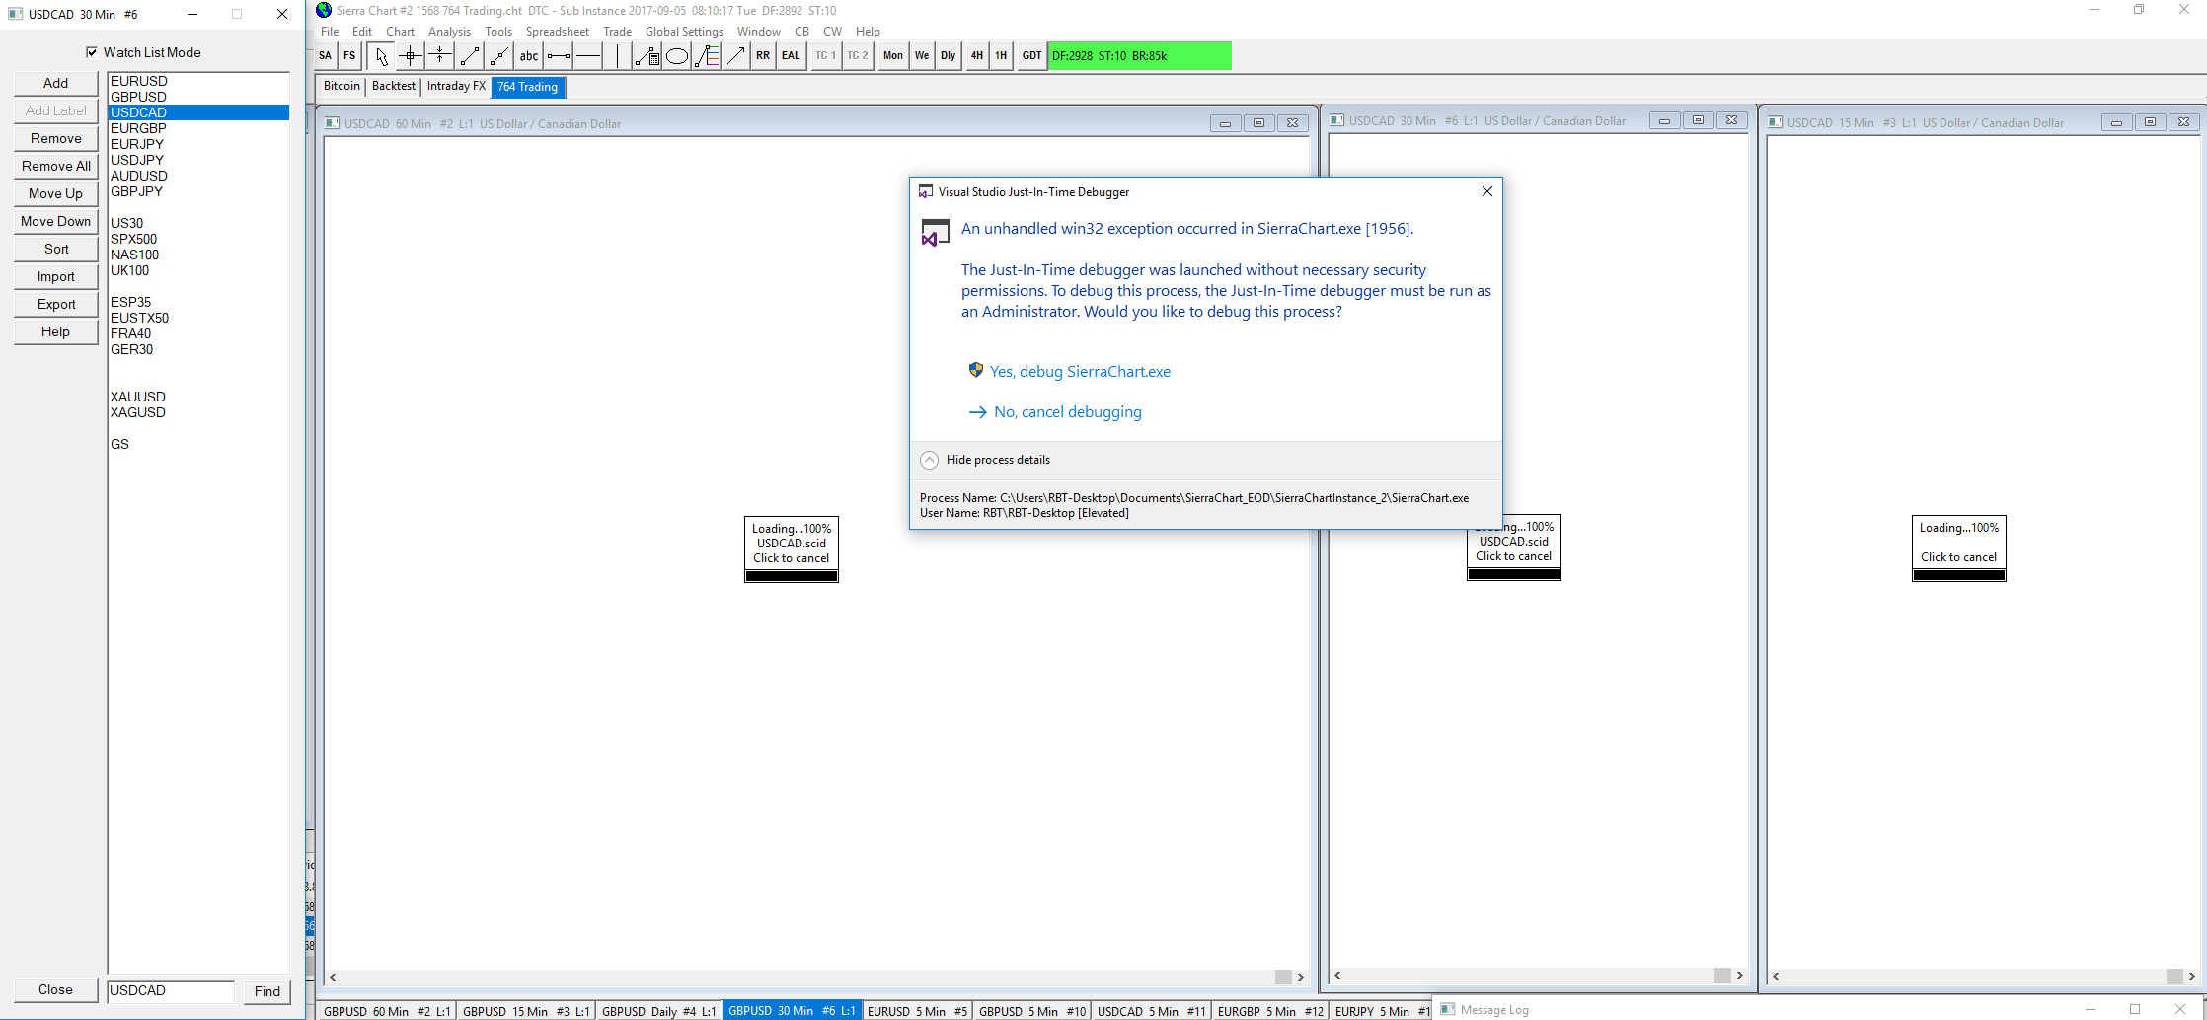Click the Add button in watch list
Screen dimensions: 2207x1020
(56, 84)
